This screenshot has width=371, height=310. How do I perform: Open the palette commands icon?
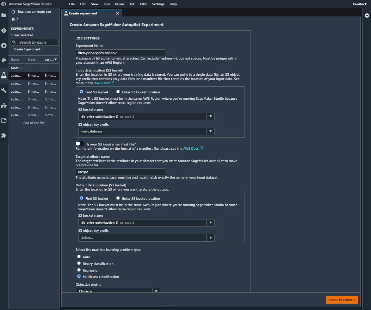click(4, 60)
